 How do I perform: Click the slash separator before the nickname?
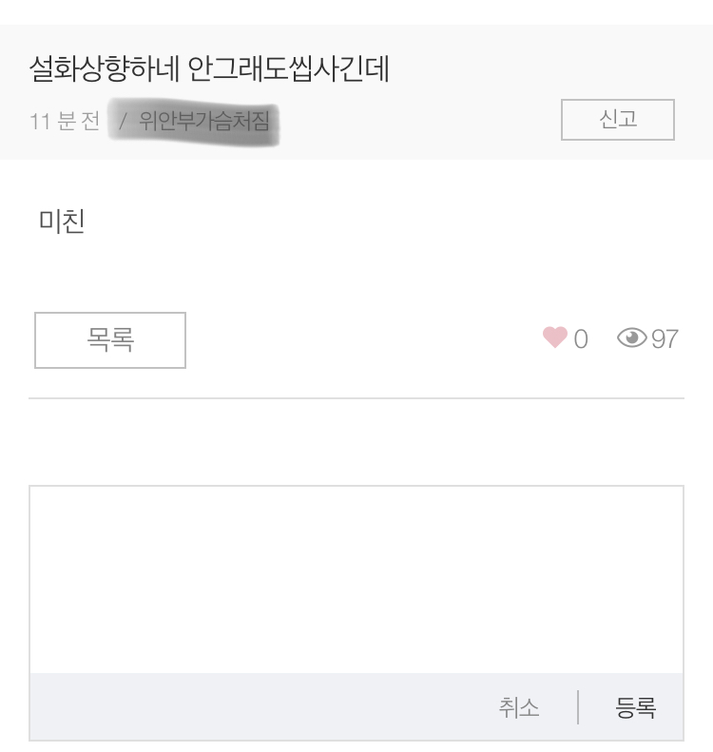[x=123, y=121]
